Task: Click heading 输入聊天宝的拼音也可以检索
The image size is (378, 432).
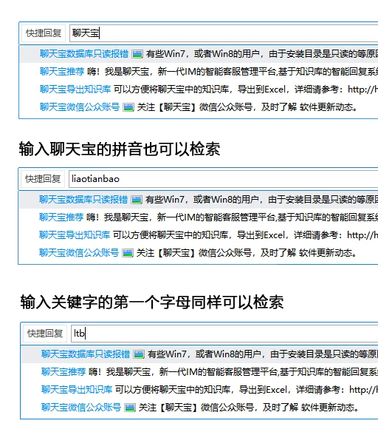Action: pos(120,149)
